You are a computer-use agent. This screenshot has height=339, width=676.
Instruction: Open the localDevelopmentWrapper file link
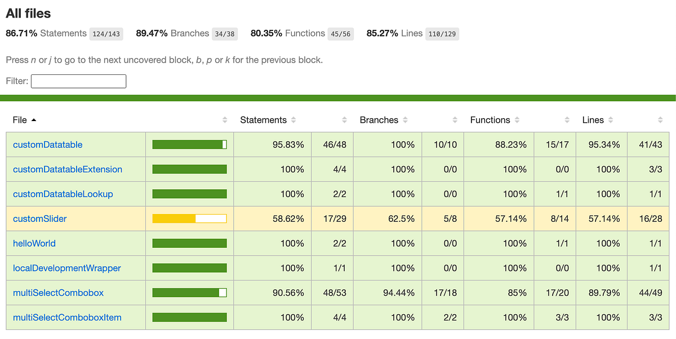coord(67,269)
